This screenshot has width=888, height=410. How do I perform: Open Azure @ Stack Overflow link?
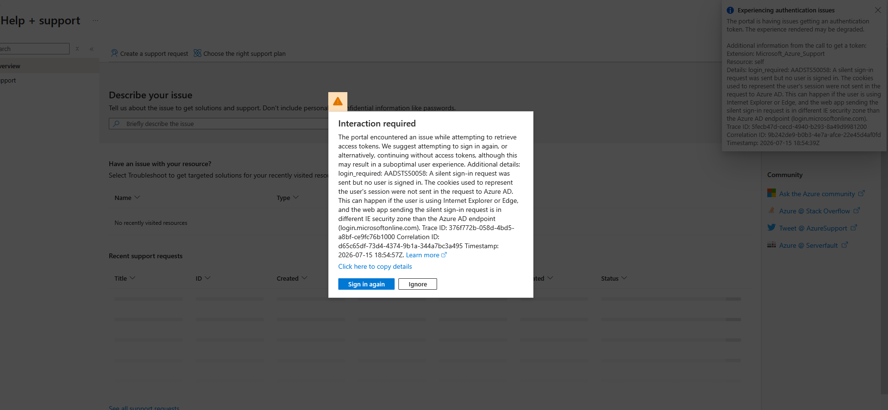coord(815,211)
